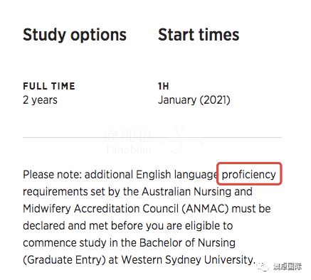Click the Please note text
Viewport: 311px width, 280px height.
52,175
